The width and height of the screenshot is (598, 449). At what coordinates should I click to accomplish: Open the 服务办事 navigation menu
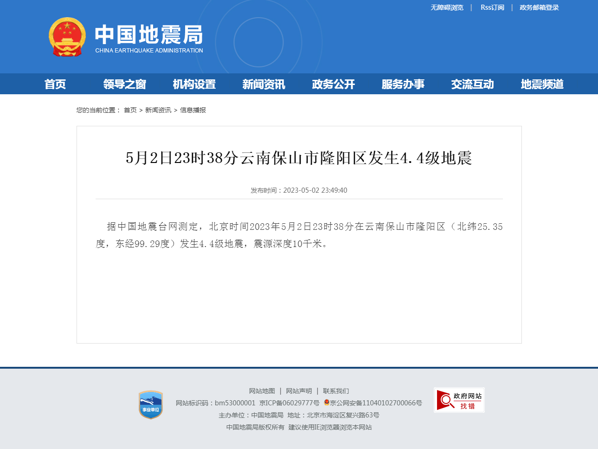tap(403, 84)
